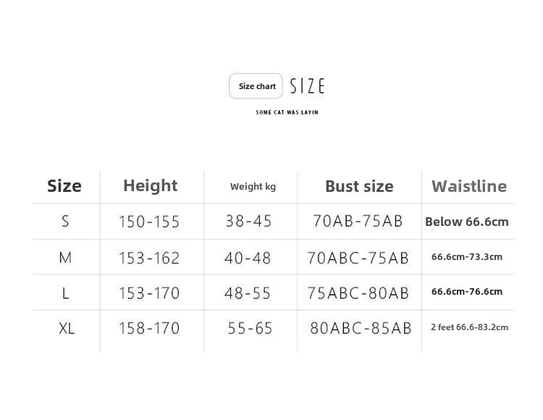The width and height of the screenshot is (543, 420).
Task: Click the Size chart button
Action: click(x=256, y=86)
